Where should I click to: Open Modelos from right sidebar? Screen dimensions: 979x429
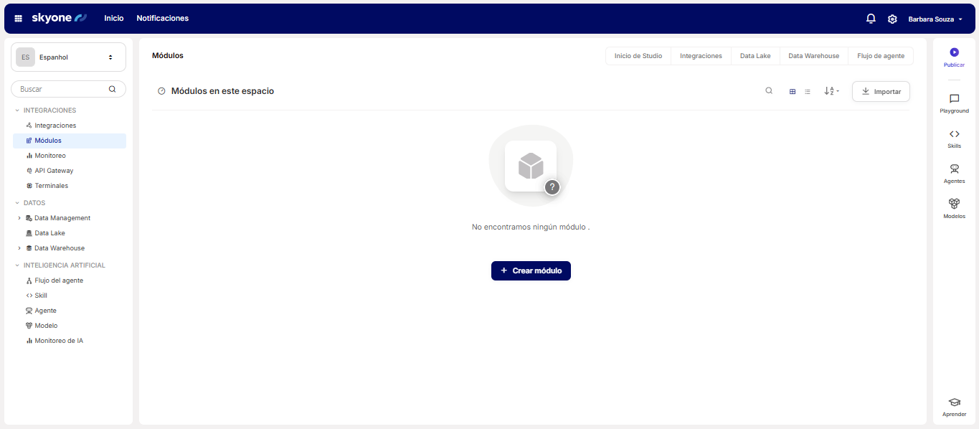954,208
